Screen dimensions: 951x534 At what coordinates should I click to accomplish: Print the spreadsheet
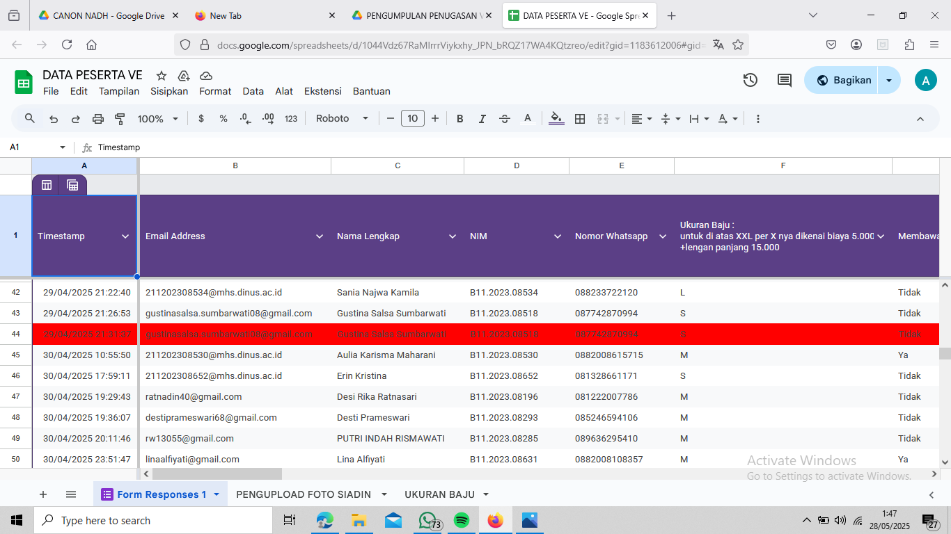pyautogui.click(x=98, y=119)
